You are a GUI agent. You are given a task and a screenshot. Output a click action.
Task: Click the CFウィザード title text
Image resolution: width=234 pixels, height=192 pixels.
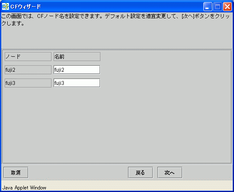[26, 7]
